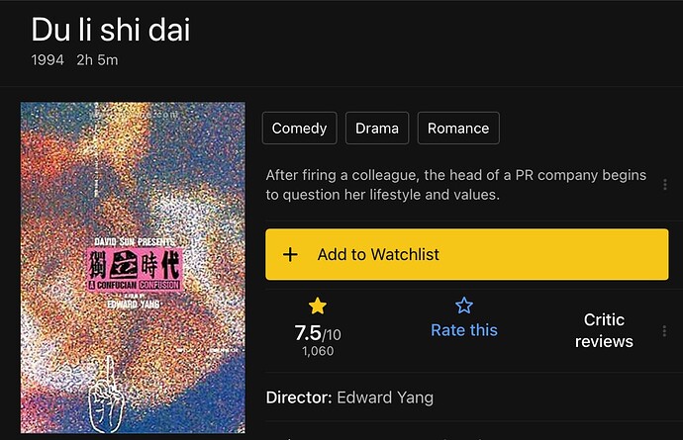Select the Comedy genre chip
This screenshot has height=440, width=683.
click(x=299, y=128)
